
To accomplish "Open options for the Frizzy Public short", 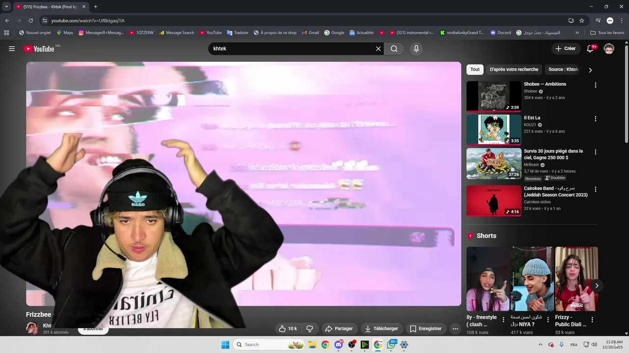I will [x=592, y=320].
